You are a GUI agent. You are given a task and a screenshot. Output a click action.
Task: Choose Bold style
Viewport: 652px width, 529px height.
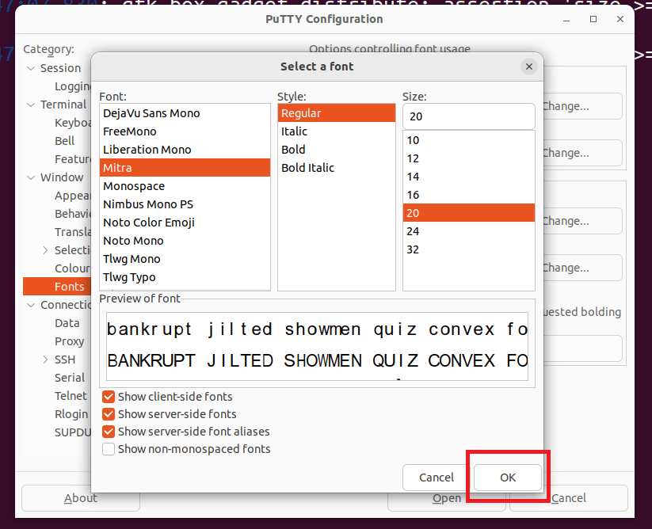(x=337, y=150)
